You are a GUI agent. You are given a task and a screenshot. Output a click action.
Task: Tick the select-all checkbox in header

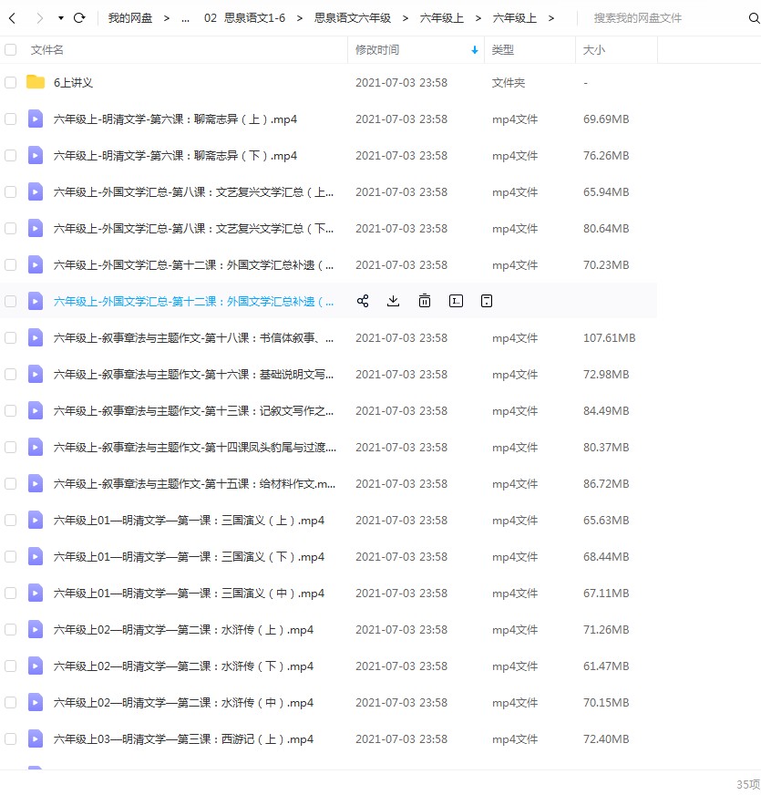coord(10,49)
